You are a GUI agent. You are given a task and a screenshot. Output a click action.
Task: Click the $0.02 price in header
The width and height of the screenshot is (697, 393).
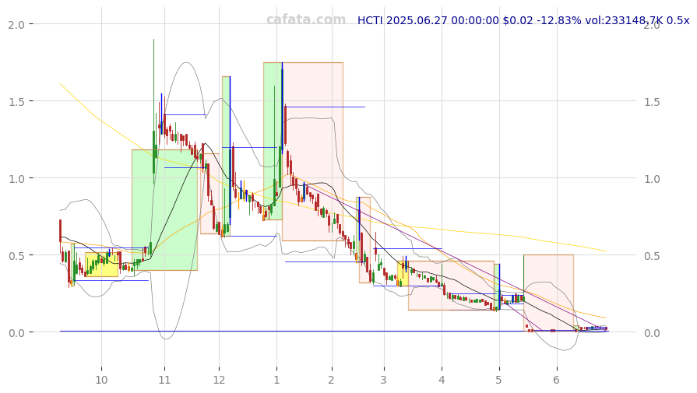(517, 20)
